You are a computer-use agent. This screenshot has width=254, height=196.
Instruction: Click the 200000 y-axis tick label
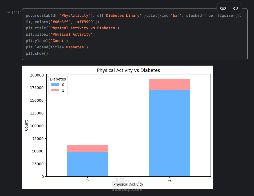pyautogui.click(x=36, y=75)
